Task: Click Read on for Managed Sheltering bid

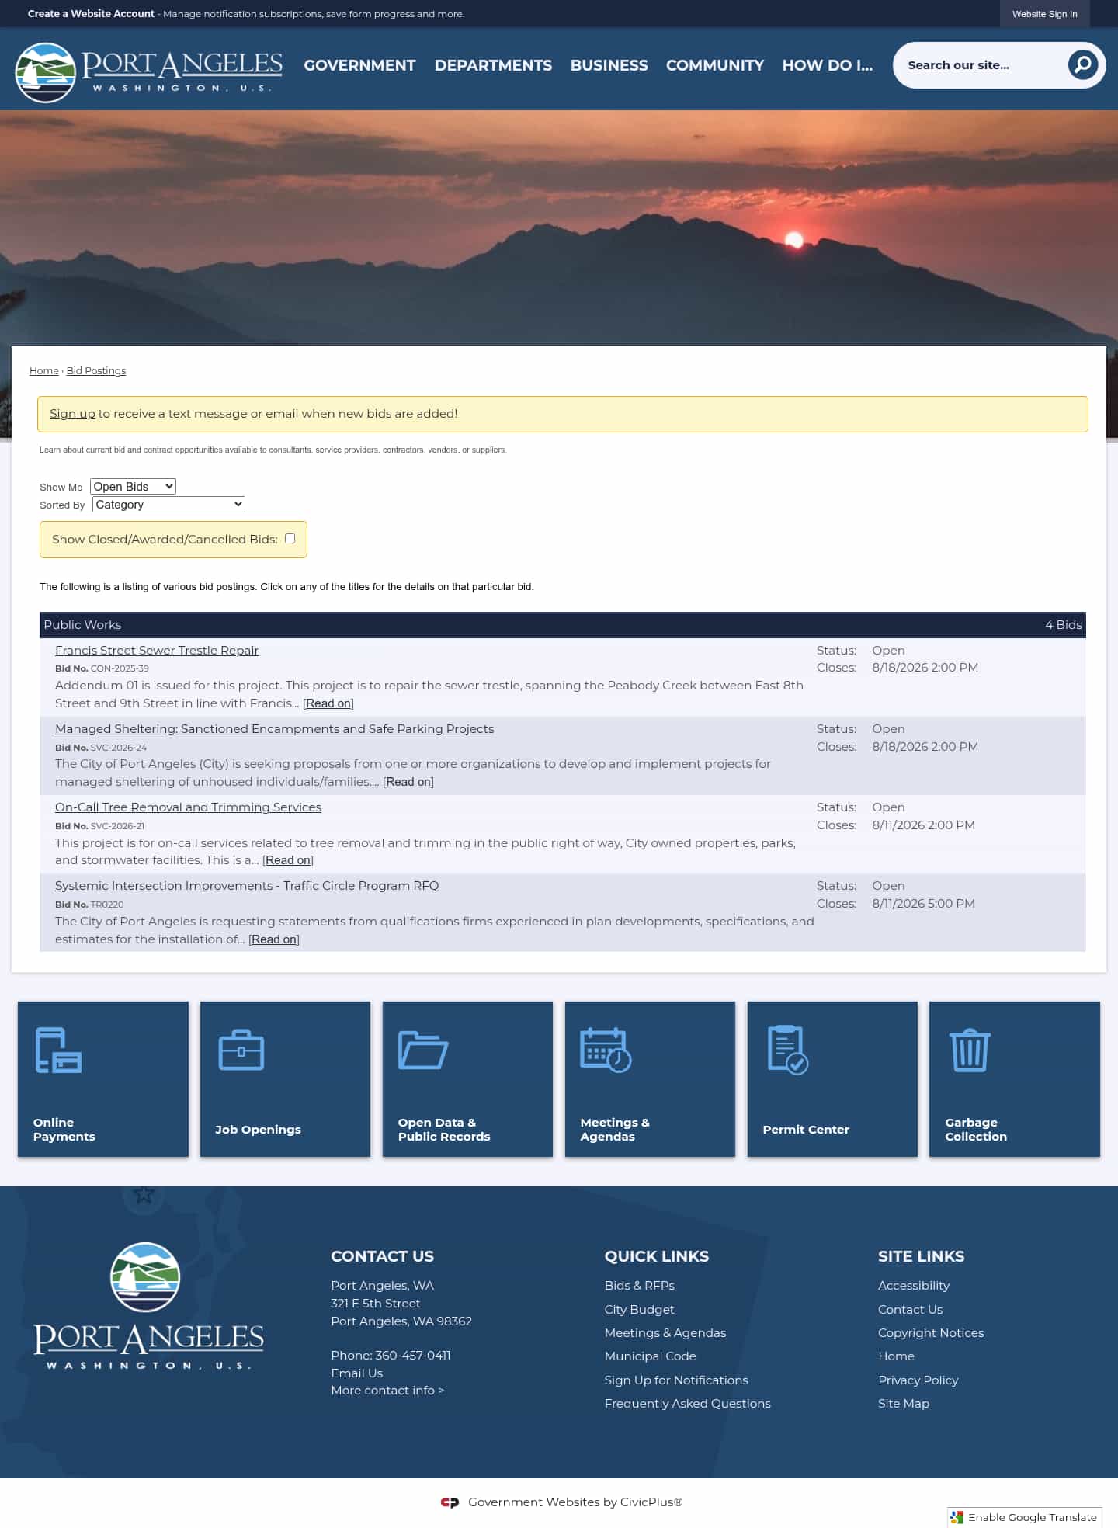Action: click(408, 781)
